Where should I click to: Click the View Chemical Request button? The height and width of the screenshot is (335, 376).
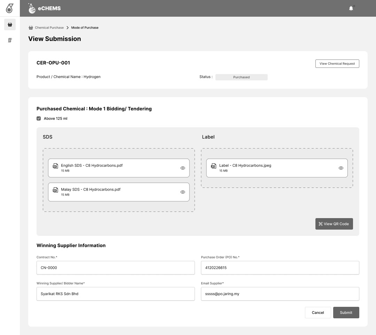pyautogui.click(x=337, y=64)
